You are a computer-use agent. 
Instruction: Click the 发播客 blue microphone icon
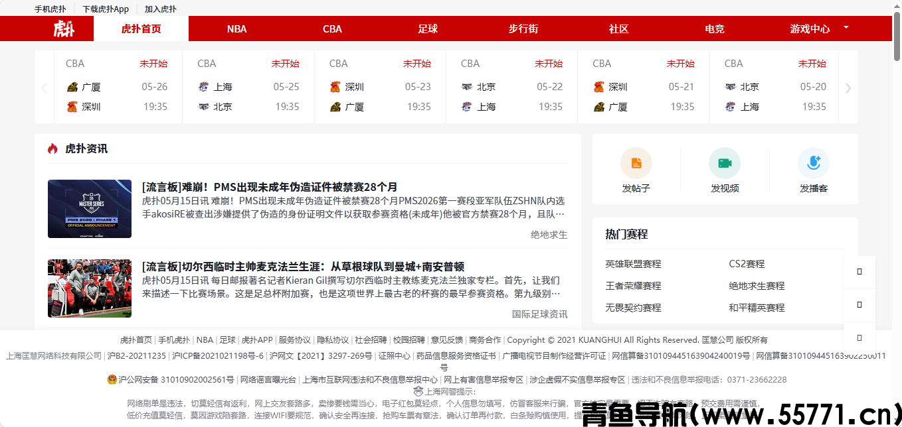click(814, 163)
